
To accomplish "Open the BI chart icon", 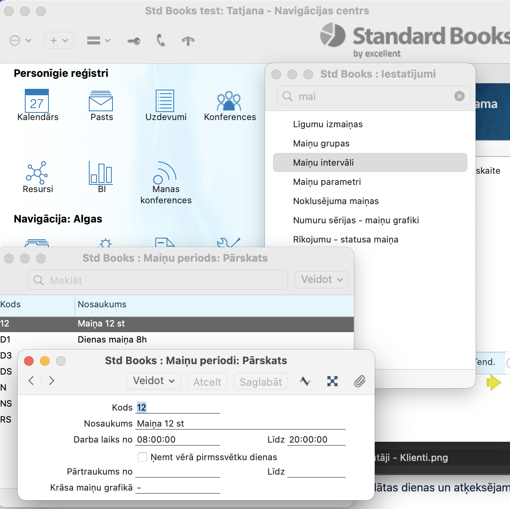I will (101, 173).
